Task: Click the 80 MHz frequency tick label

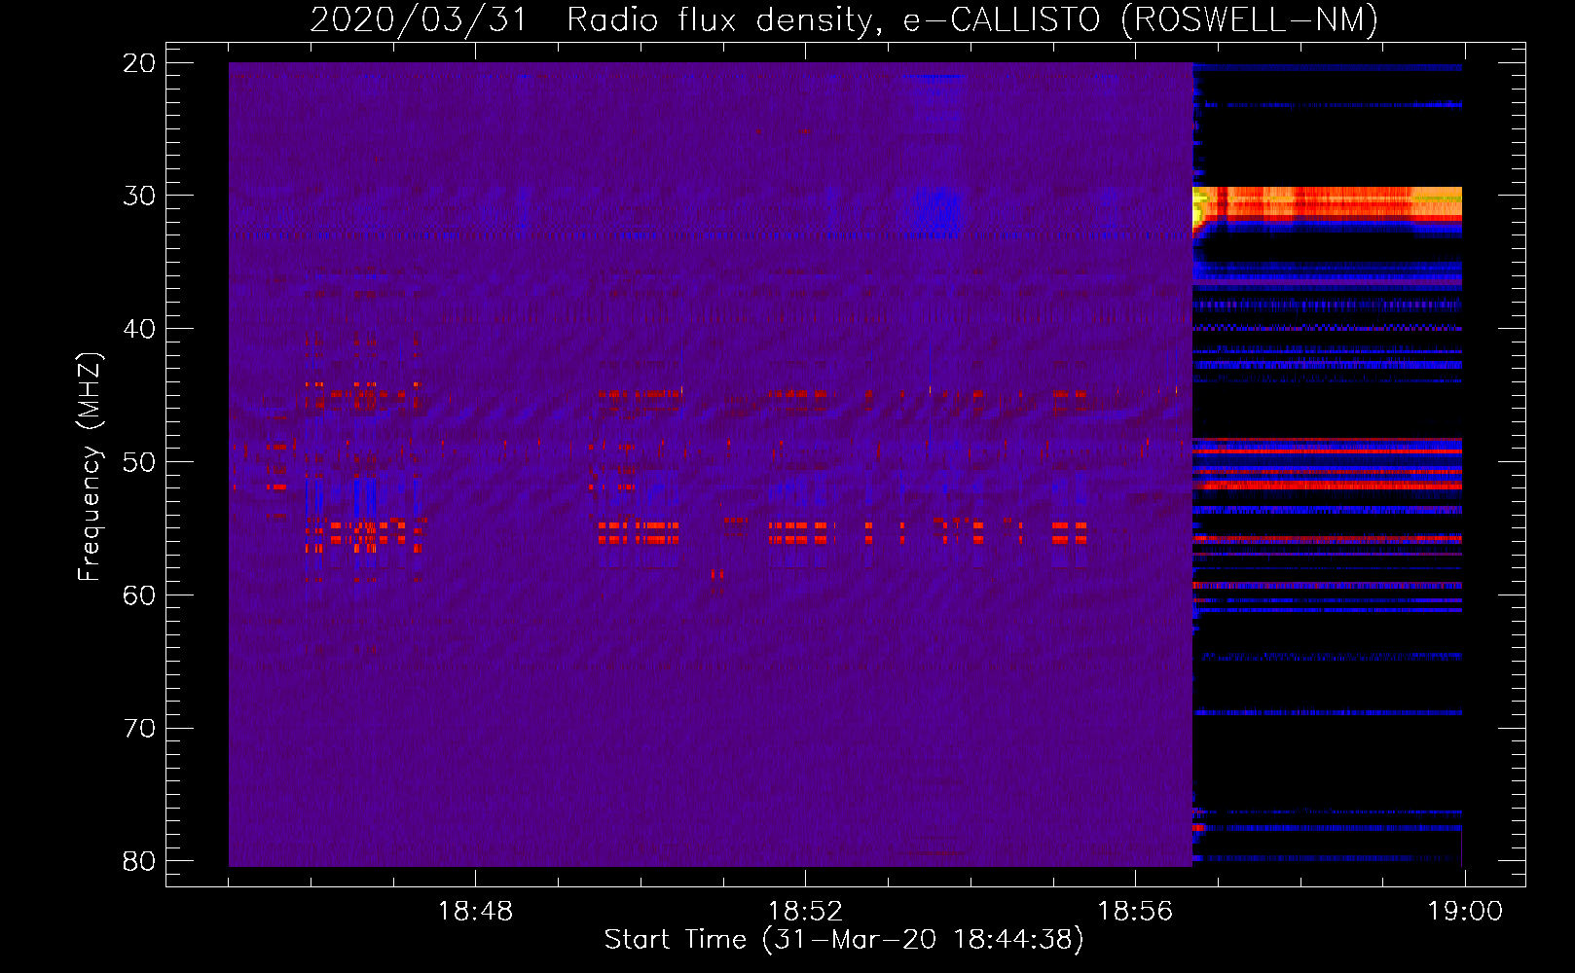Action: 139,861
